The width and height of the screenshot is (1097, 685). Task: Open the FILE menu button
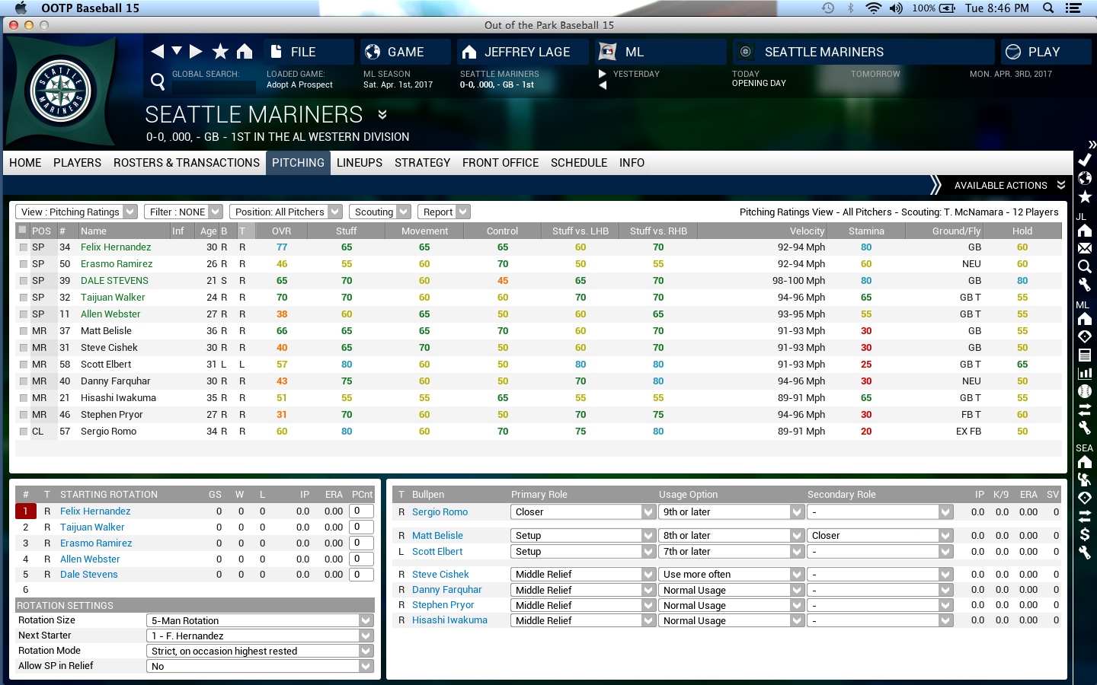coord(309,52)
